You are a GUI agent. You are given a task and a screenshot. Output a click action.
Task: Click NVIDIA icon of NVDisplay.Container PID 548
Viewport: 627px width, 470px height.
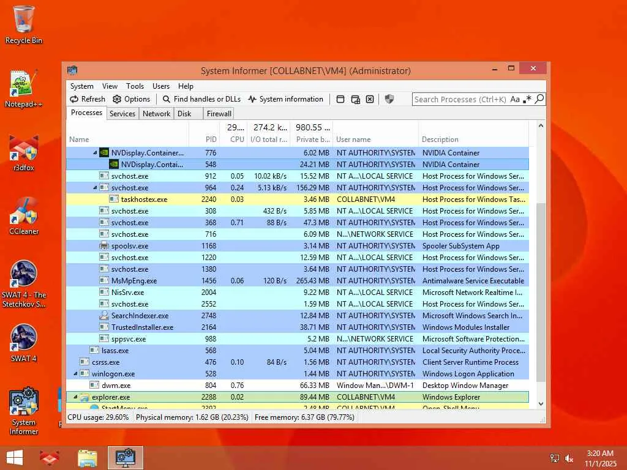point(113,164)
